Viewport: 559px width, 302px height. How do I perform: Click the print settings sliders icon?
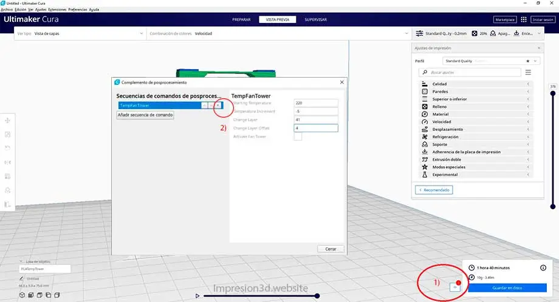[419, 33]
